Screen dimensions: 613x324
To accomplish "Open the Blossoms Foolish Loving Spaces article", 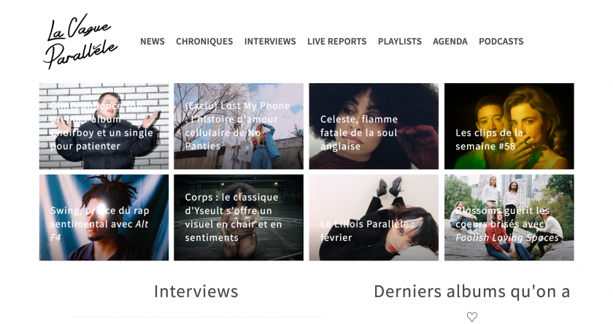I will 509,217.
